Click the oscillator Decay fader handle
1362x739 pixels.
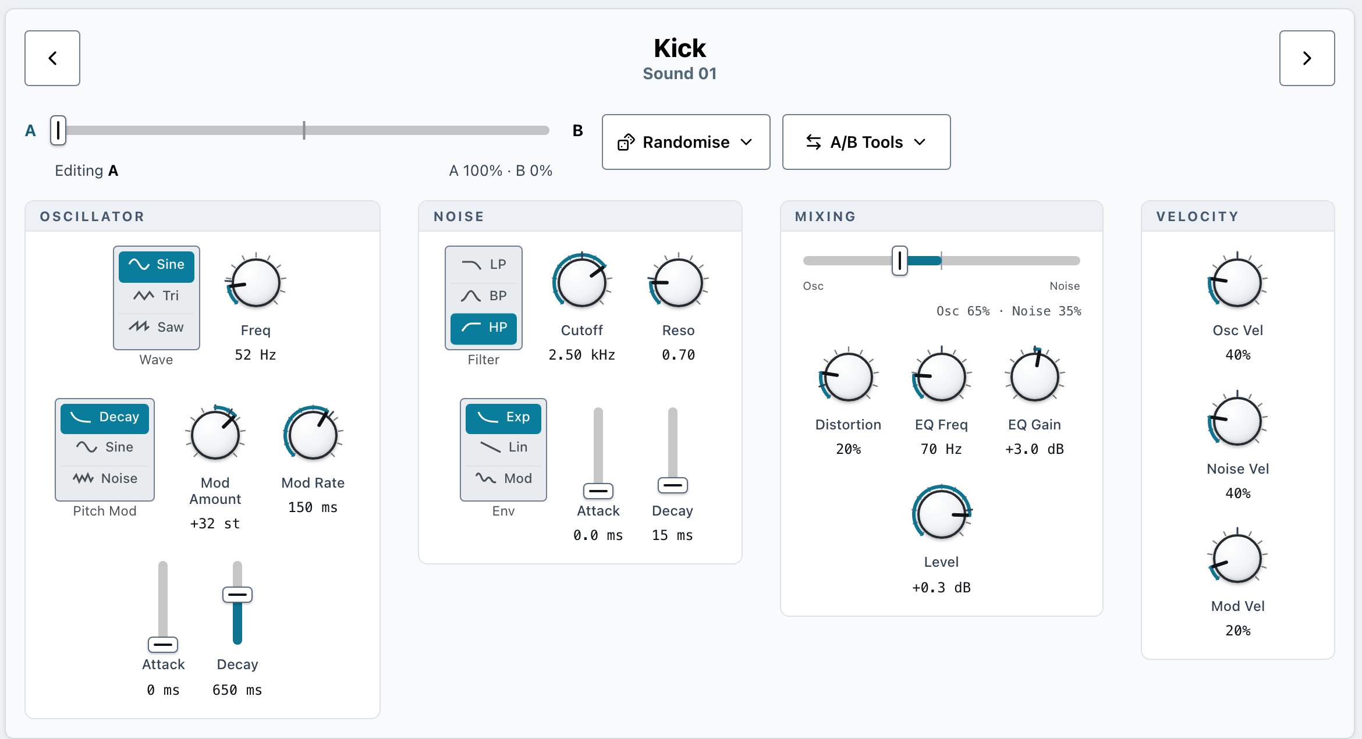[237, 595]
